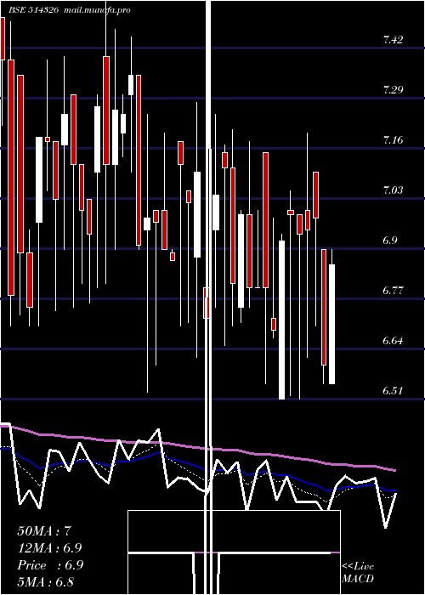Image resolution: width=425 pixels, height=595 pixels.
Task: Click the 7.16 price axis label
Action: 393,140
